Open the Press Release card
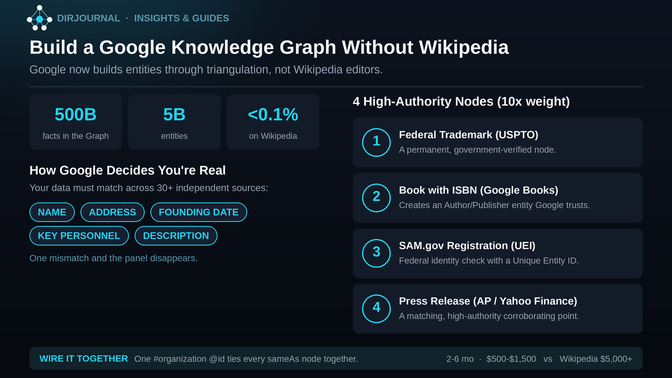Screen dimensions: 672x378 pos(498,309)
